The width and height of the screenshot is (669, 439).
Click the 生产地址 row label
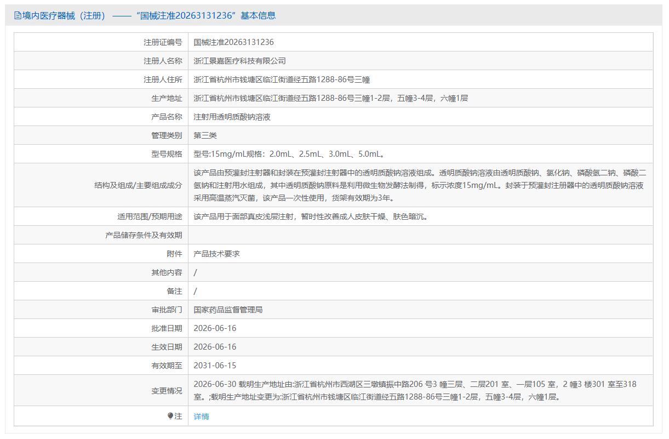click(x=167, y=98)
